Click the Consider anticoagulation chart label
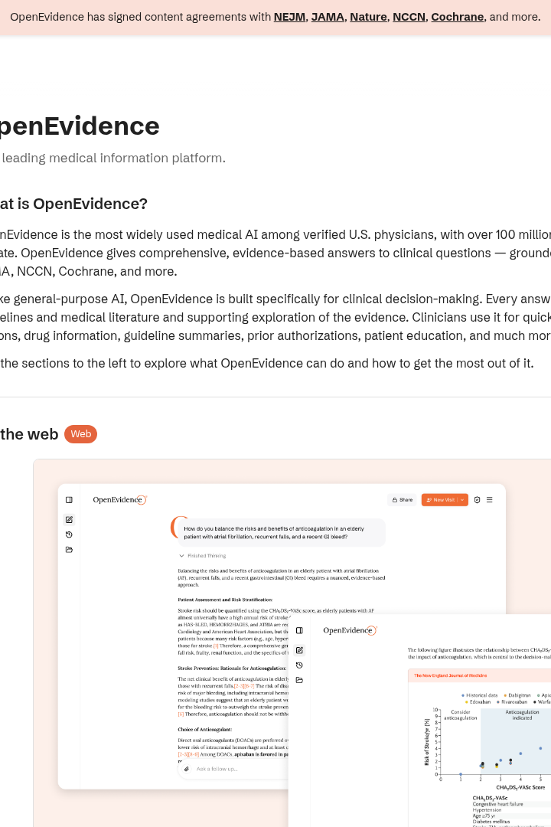 (460, 714)
